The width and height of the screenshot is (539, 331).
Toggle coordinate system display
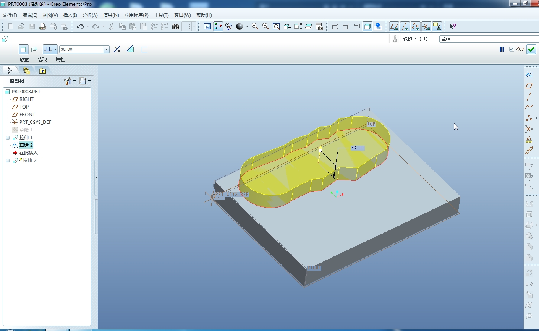point(426,26)
